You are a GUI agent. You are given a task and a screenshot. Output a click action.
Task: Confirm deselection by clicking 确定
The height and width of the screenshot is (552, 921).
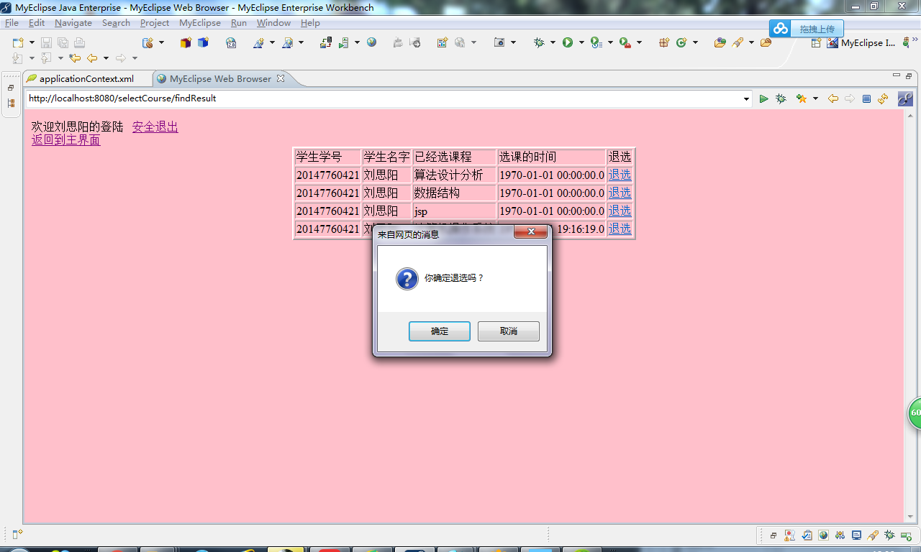439,331
